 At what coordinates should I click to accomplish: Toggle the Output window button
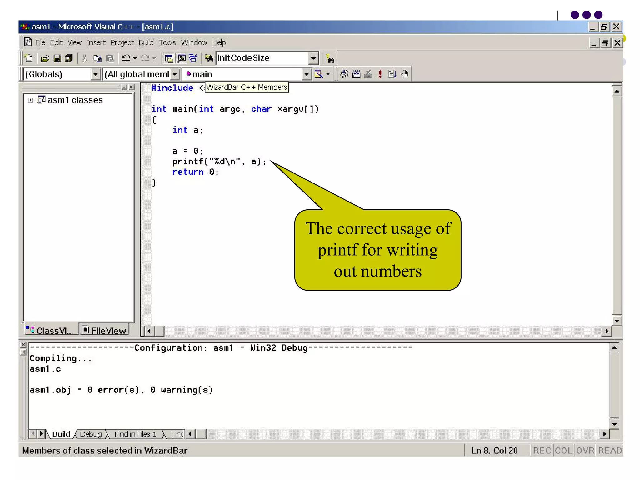pos(181,58)
